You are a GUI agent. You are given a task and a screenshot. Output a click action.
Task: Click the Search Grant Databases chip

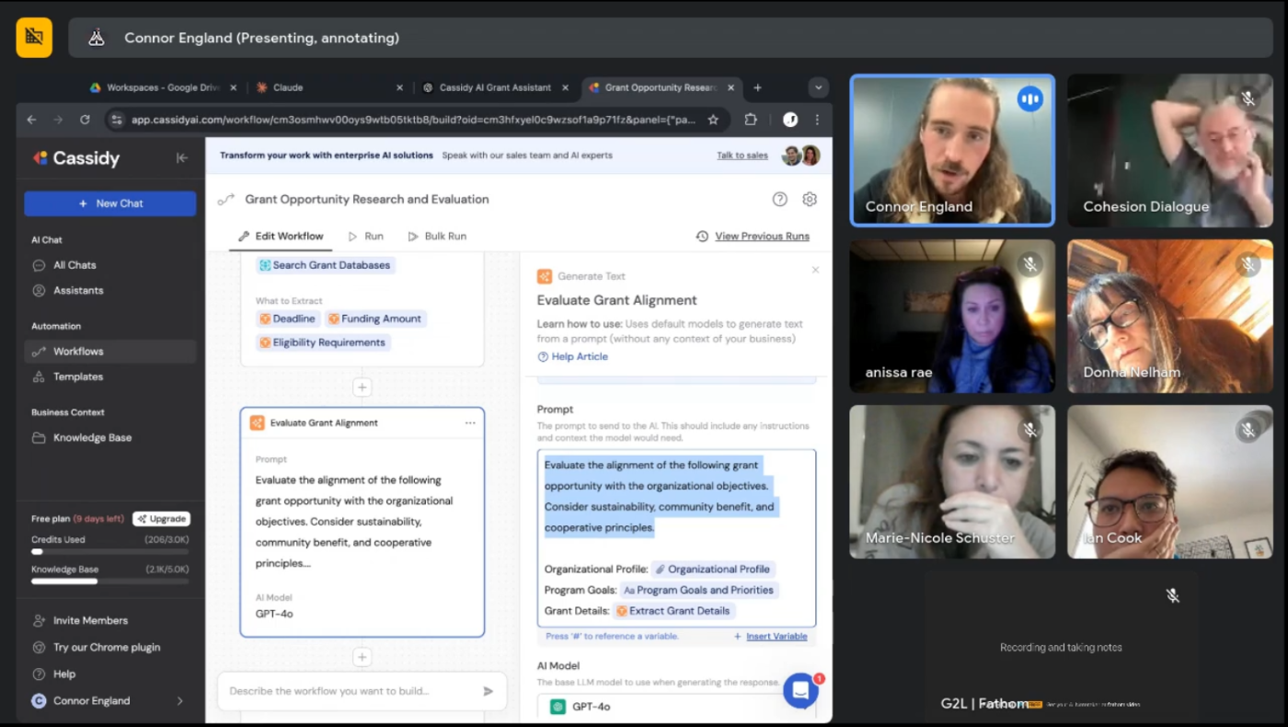click(x=326, y=265)
